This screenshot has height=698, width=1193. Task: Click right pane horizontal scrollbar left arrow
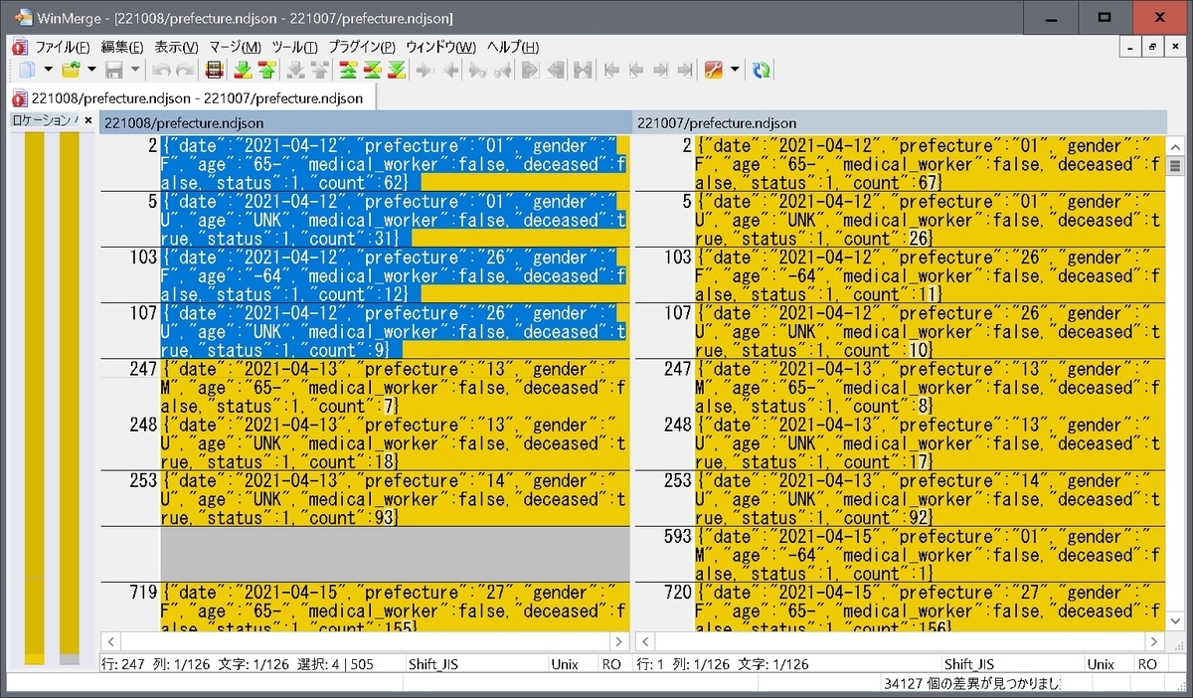tap(644, 642)
